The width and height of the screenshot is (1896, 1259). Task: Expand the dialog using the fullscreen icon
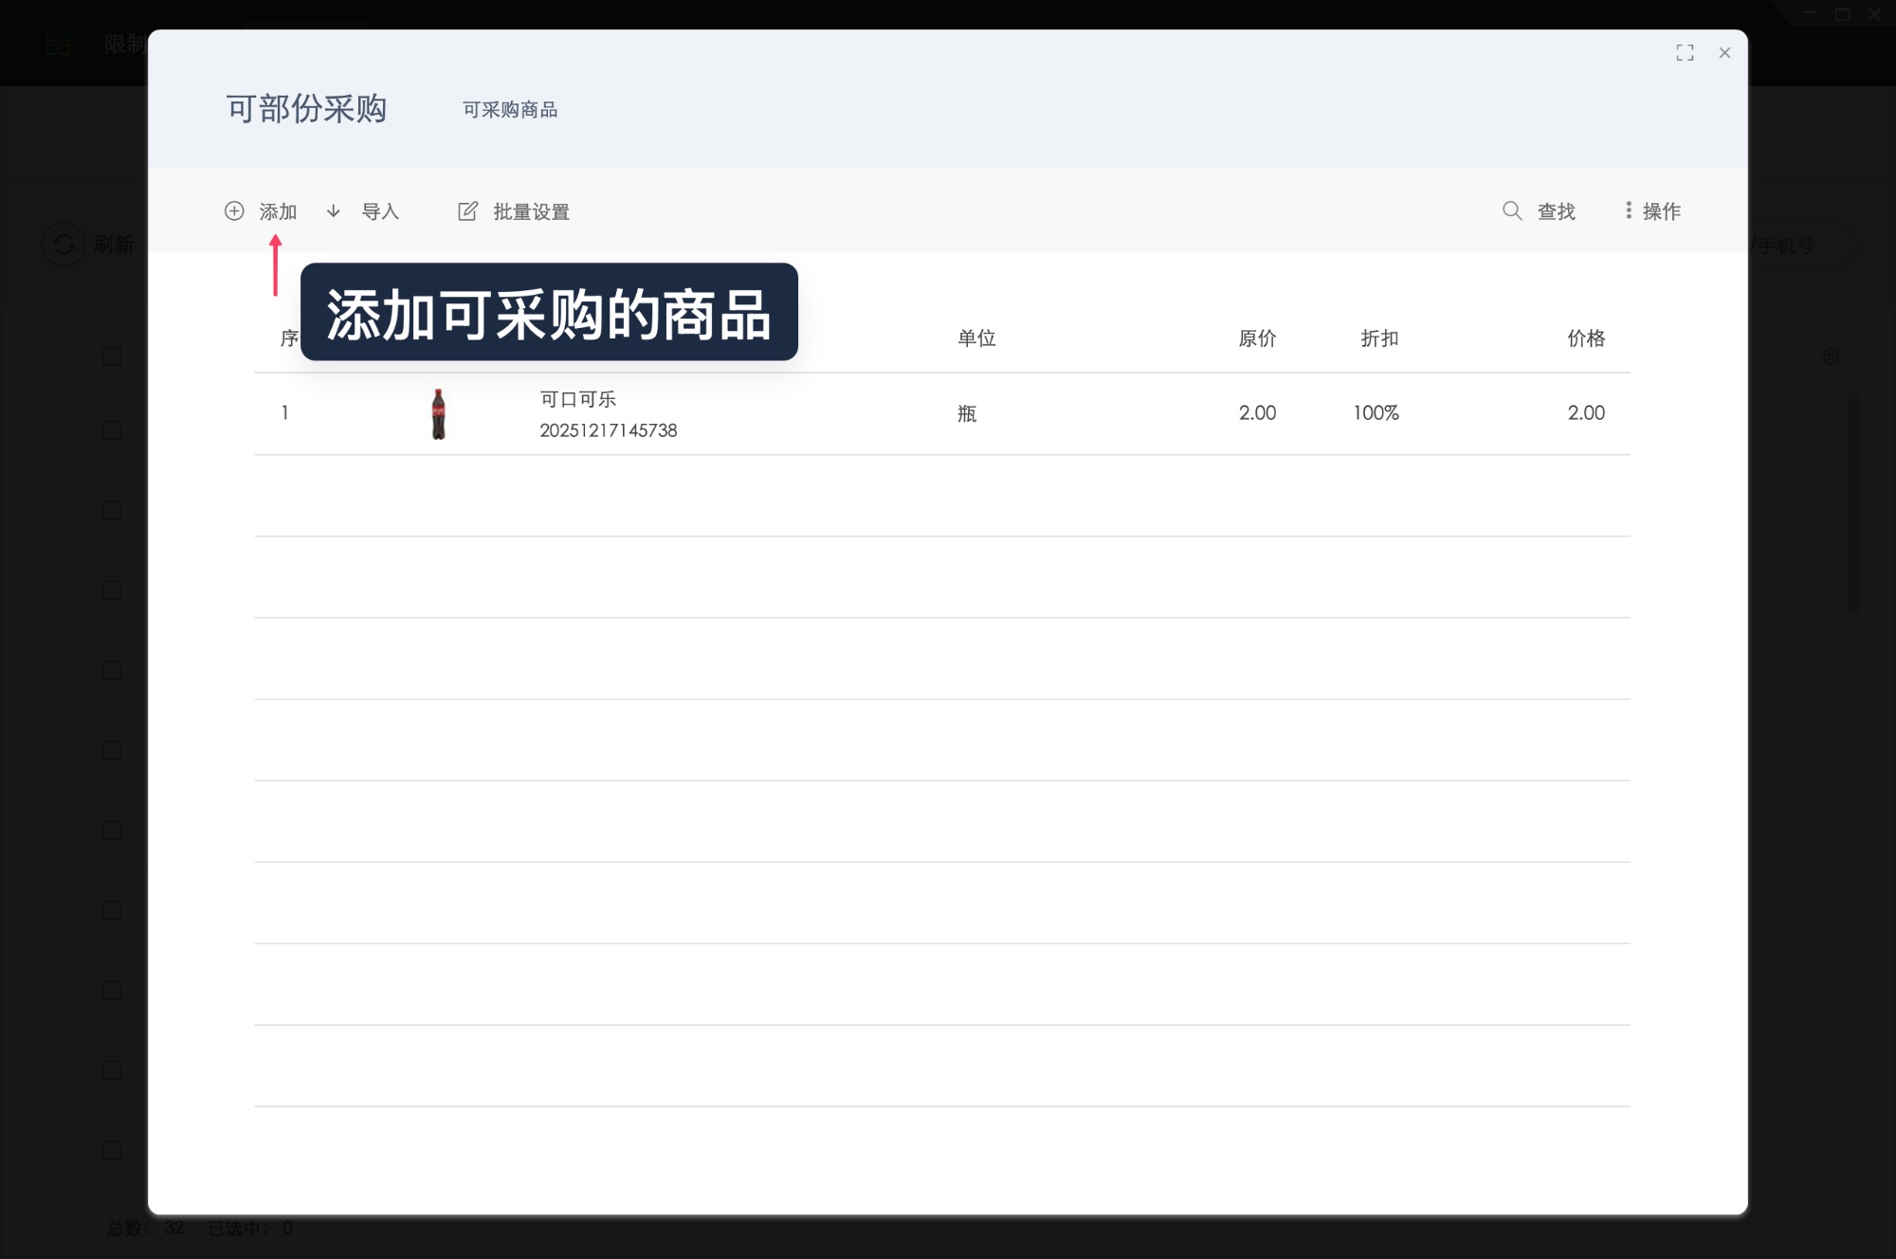tap(1686, 53)
